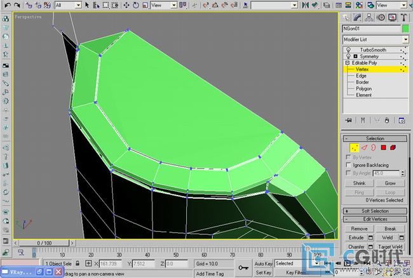413x278 pixels.
Task: Toggle the Percent Snap icon
Action: [225, 5]
